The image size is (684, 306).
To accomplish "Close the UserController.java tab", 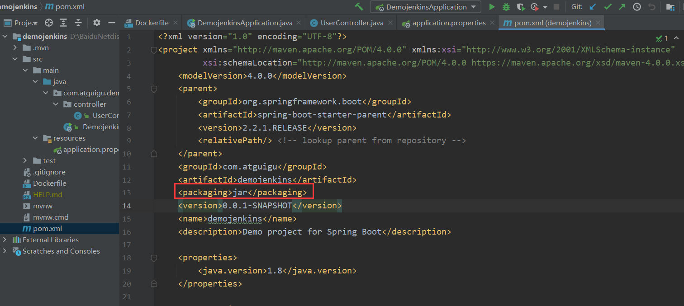I will (x=391, y=23).
